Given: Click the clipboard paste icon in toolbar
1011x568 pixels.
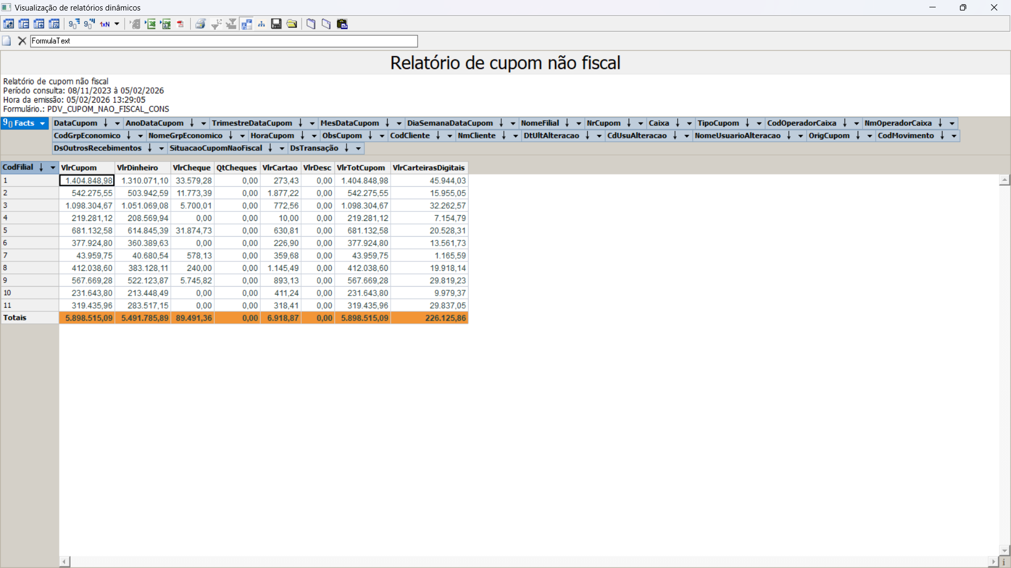Looking at the screenshot, I should tap(342, 24).
